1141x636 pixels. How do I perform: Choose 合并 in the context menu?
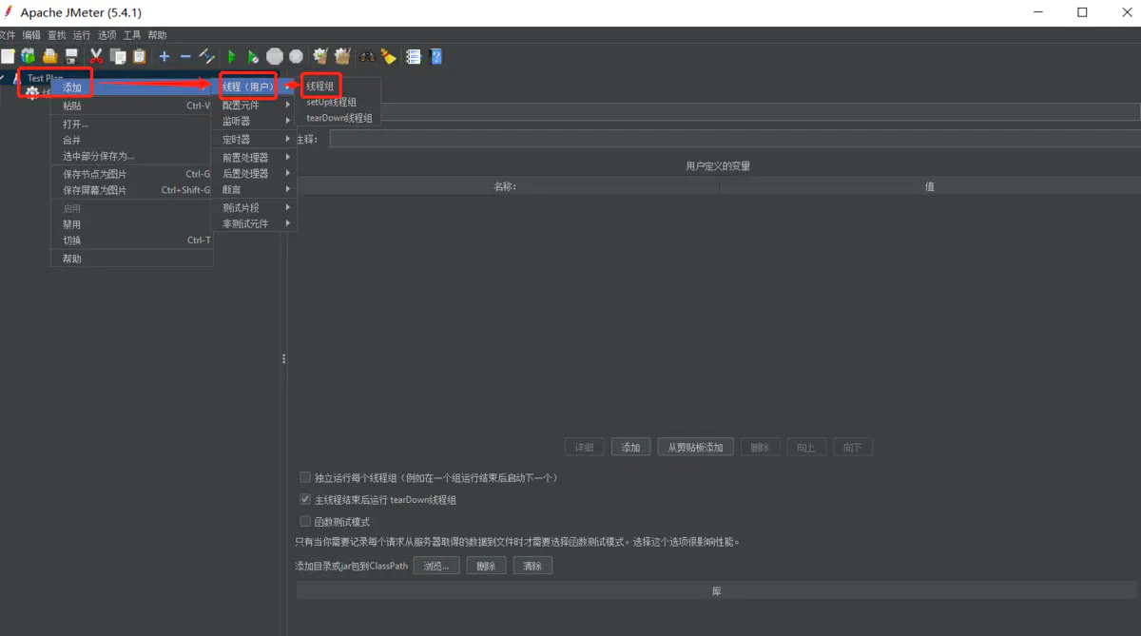click(x=132, y=140)
